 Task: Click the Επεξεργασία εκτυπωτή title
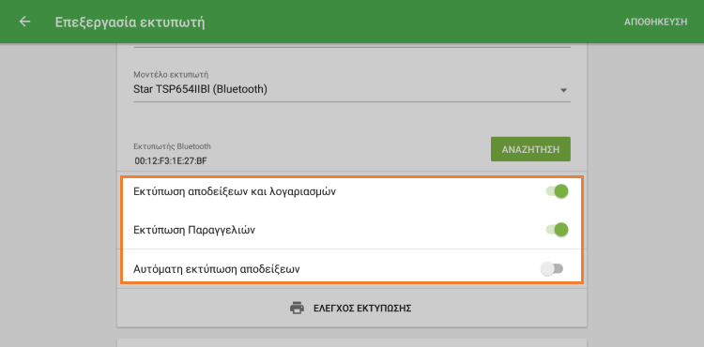point(130,22)
